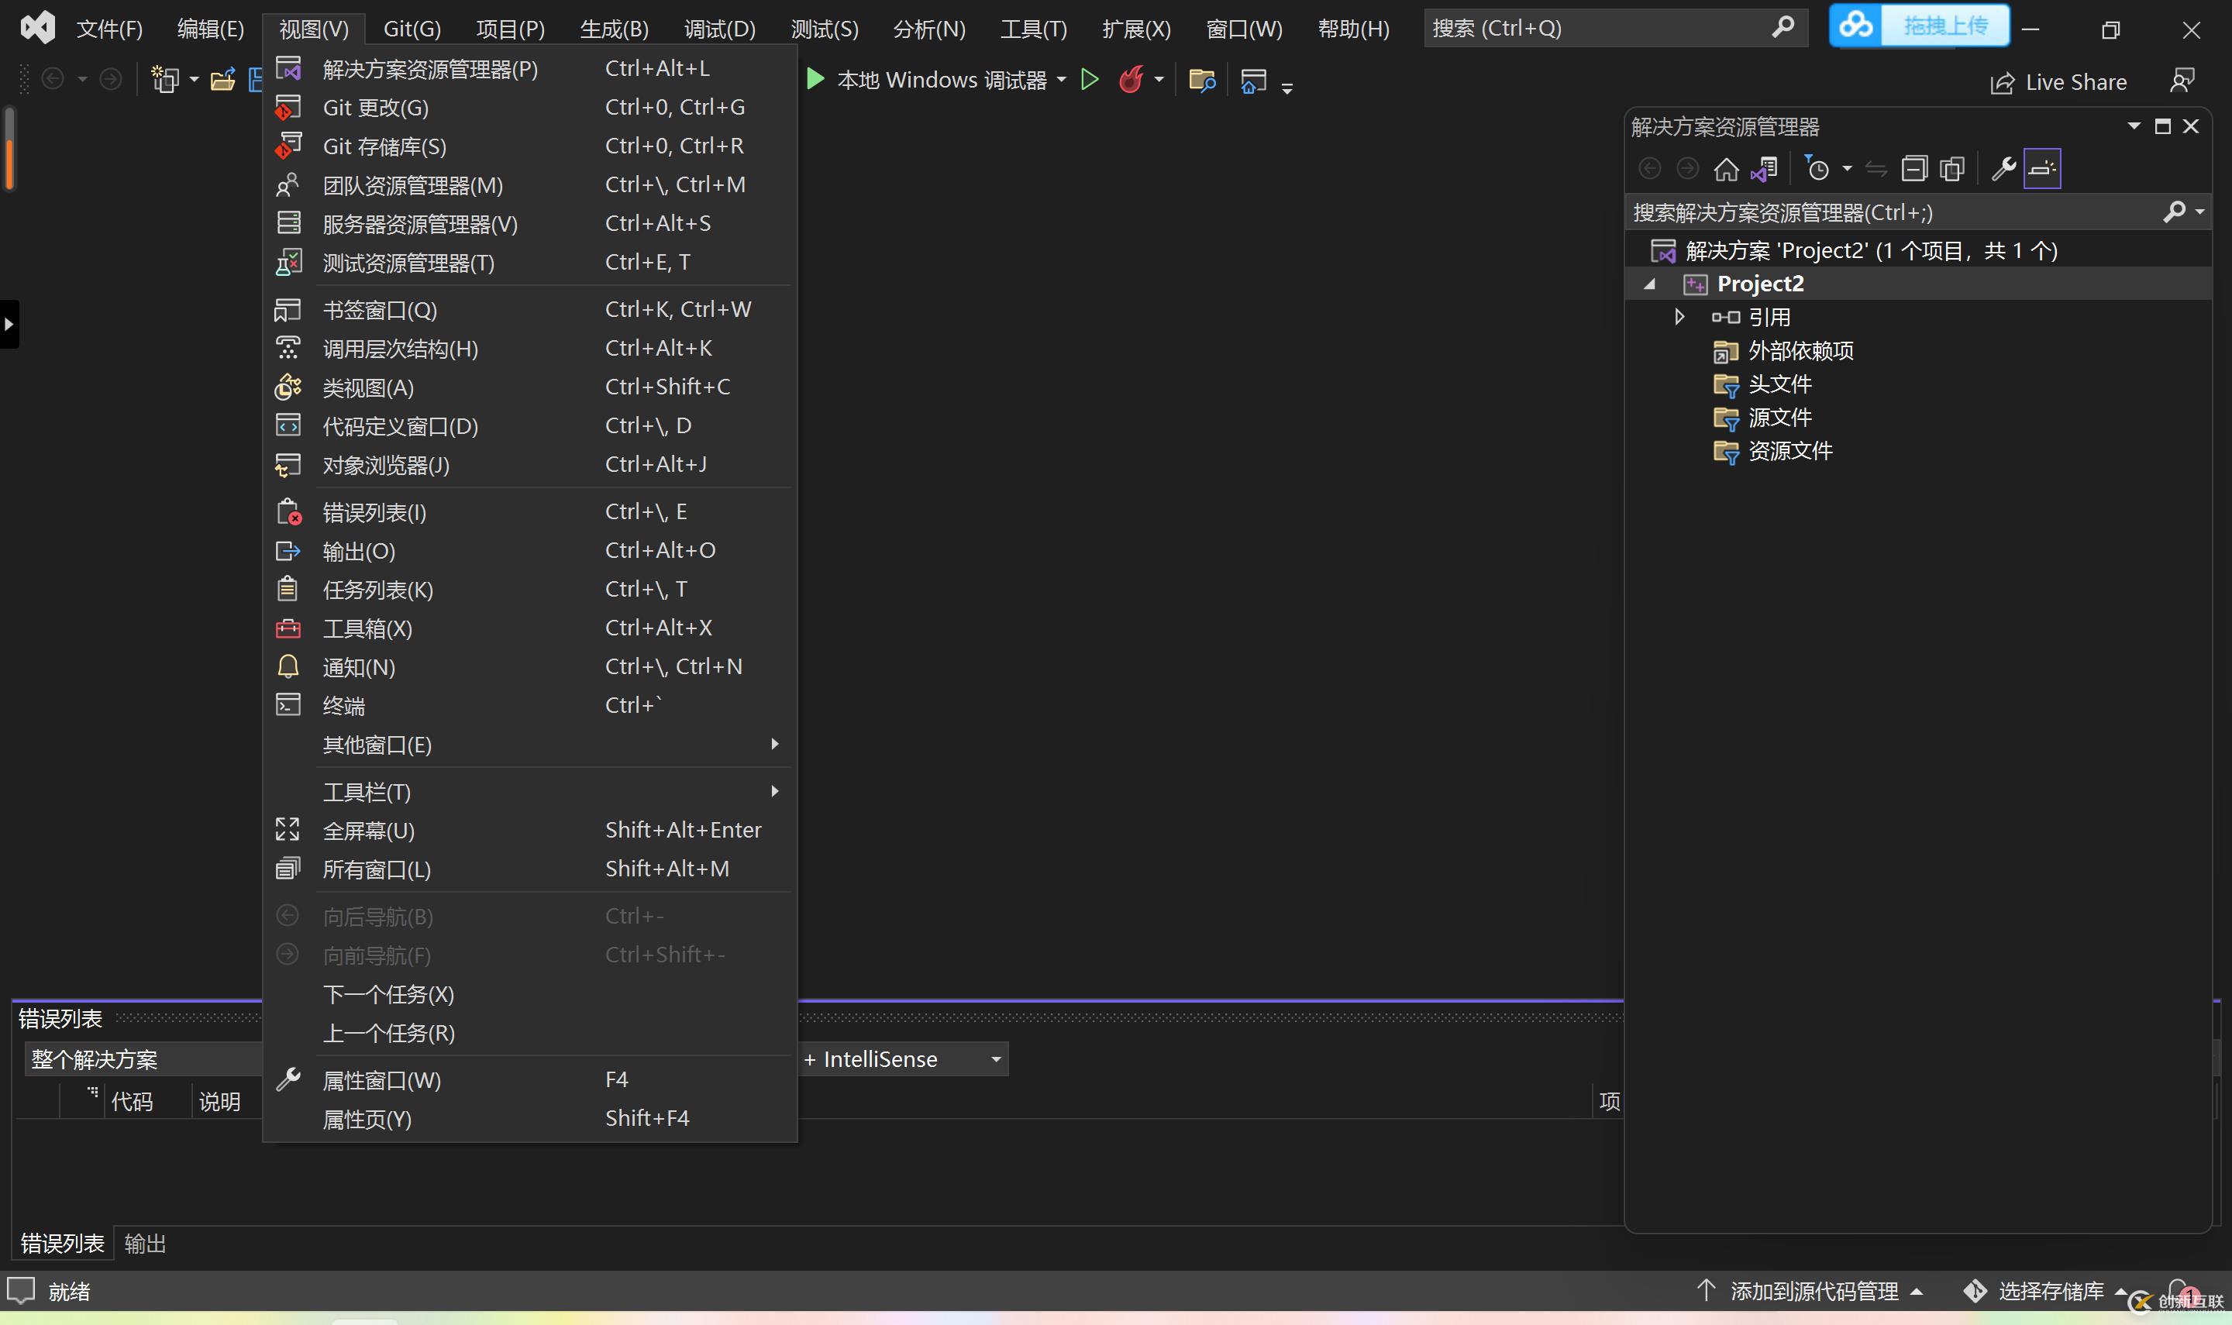Expand the 引用 references tree node
The height and width of the screenshot is (1325, 2232).
coord(1679,317)
